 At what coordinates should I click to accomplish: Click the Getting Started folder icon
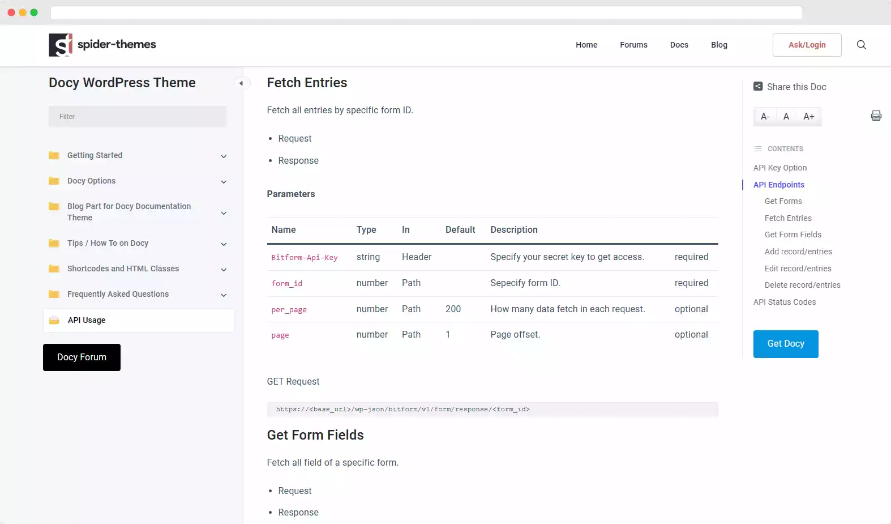[x=54, y=155]
